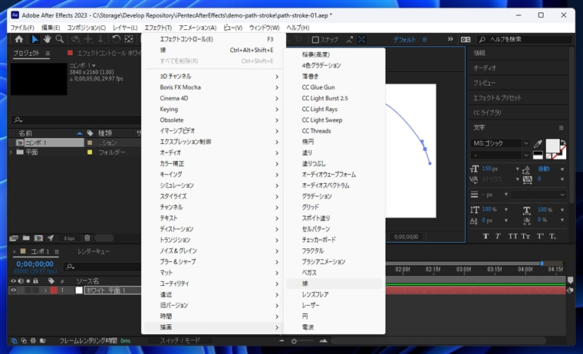The image size is (583, 354).
Task: Toggle the first timeline switch icon at bottom-left
Action: click(14, 341)
